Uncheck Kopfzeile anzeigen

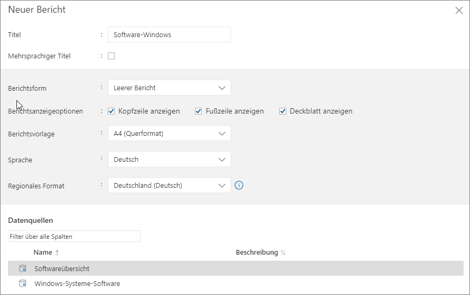[112, 111]
